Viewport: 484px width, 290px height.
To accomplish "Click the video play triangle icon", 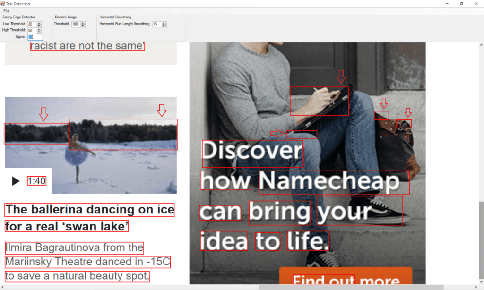I will click(16, 181).
